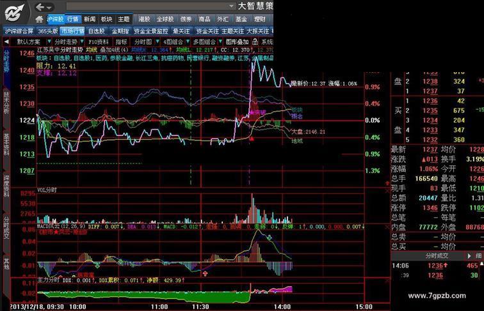Open the 商品 section
Viewport: 484px width, 311px height.
[204, 19]
